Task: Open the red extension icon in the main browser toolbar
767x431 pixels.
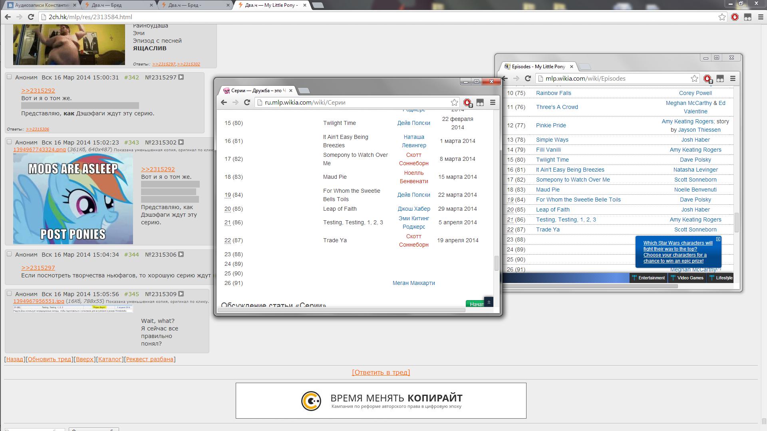Action: click(x=735, y=17)
